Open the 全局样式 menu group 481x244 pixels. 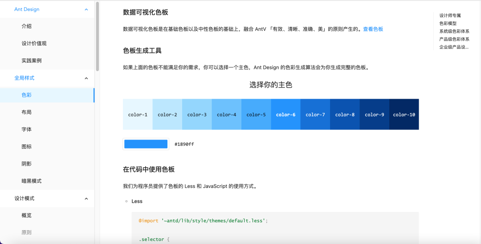(x=47, y=78)
